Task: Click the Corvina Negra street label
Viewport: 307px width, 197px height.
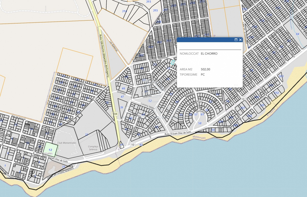Action: point(148,106)
